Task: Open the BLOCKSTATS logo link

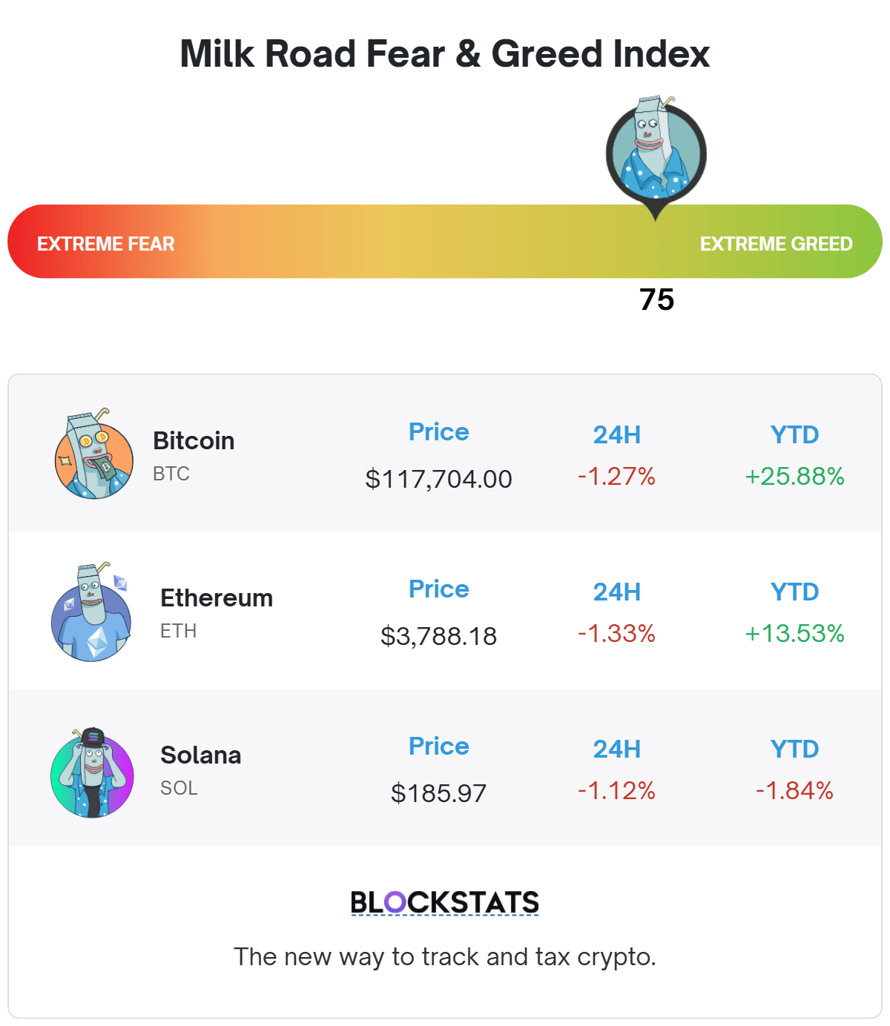Action: coord(445,902)
